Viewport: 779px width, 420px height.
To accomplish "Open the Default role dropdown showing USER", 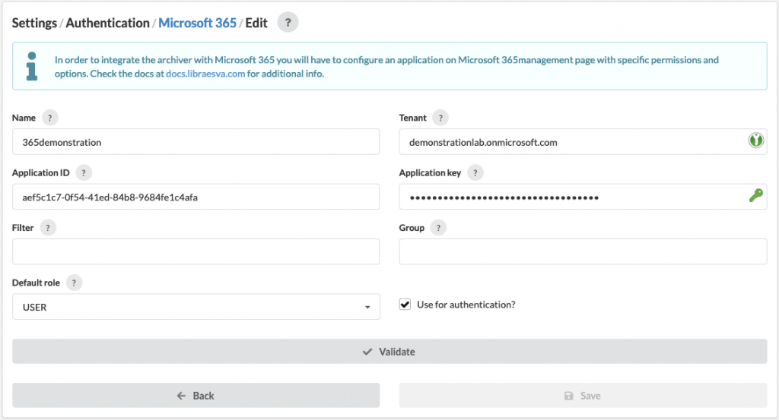I will point(196,307).
